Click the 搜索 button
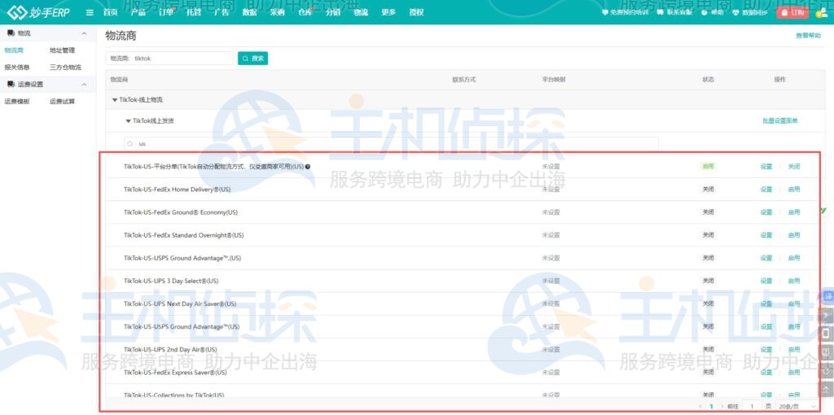This screenshot has width=834, height=415. pyautogui.click(x=252, y=59)
